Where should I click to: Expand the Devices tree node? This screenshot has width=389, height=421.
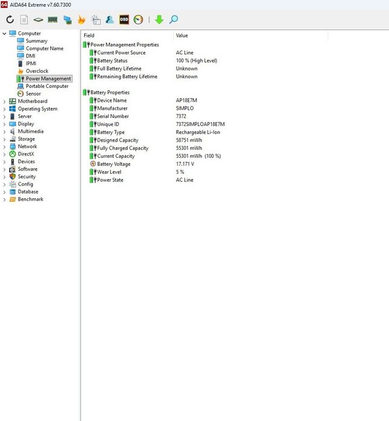4,161
